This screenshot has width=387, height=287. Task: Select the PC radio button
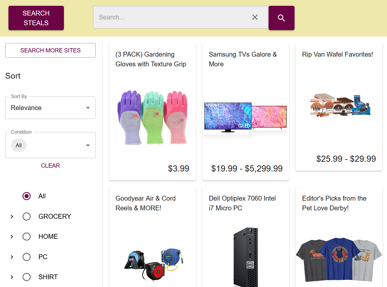point(26,257)
